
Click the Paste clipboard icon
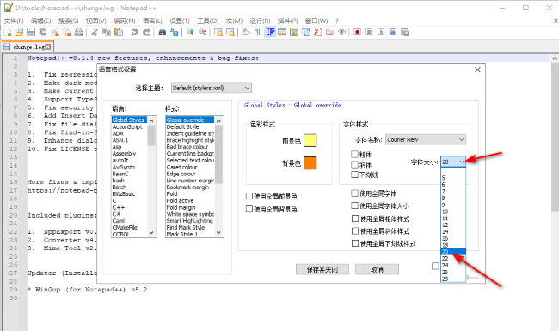pyautogui.click(x=119, y=33)
